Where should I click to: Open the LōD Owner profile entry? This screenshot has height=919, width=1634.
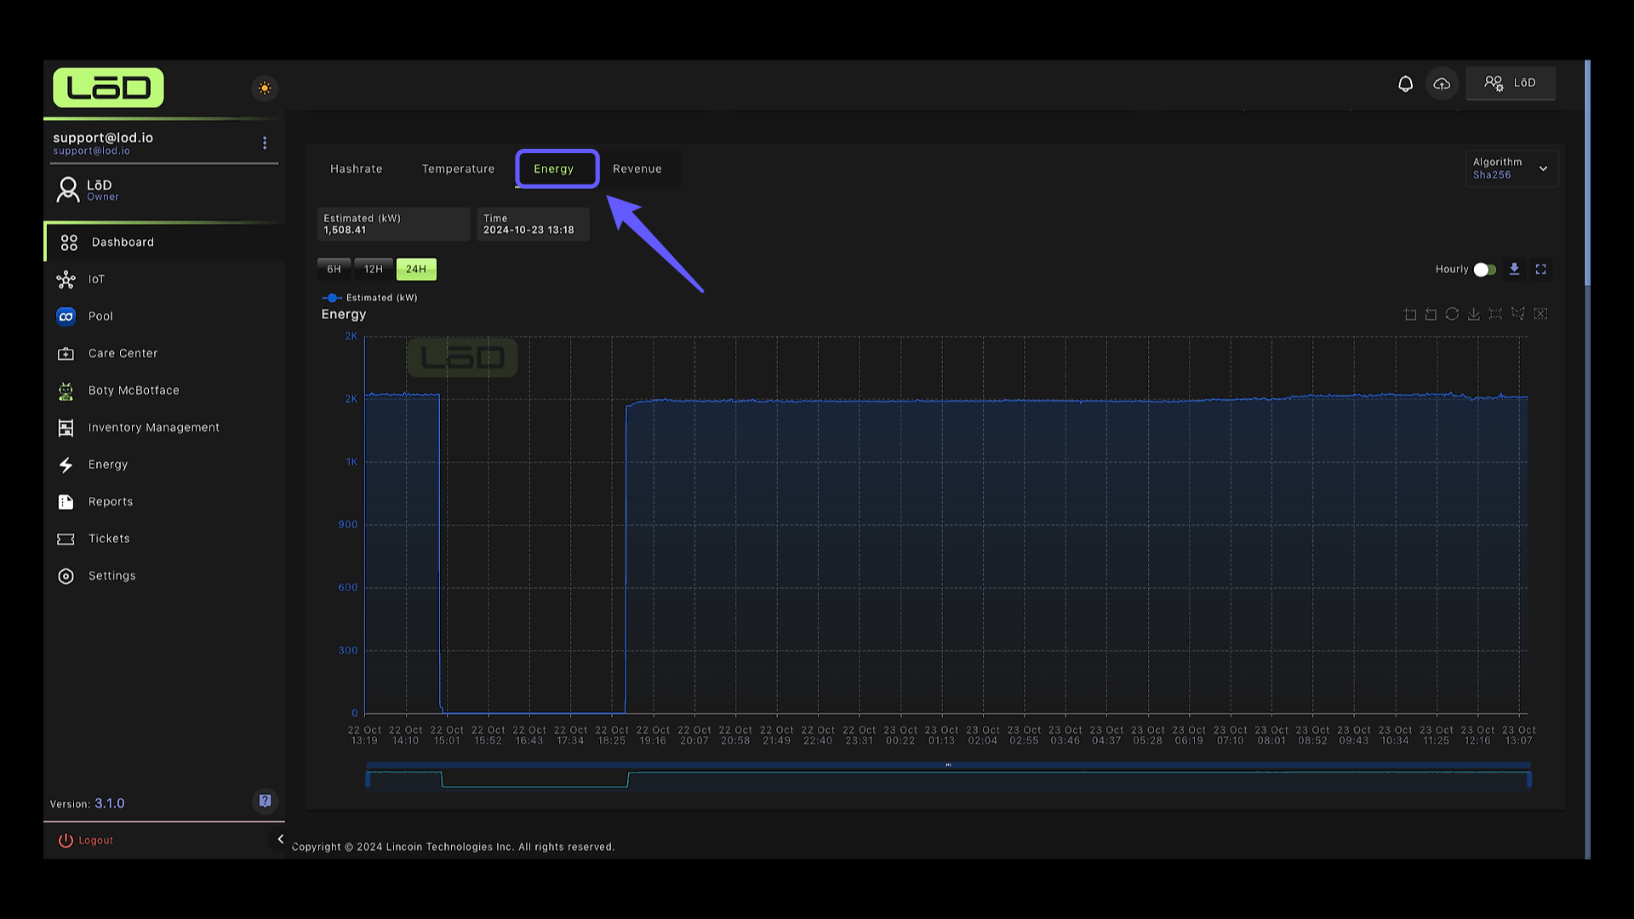(163, 190)
